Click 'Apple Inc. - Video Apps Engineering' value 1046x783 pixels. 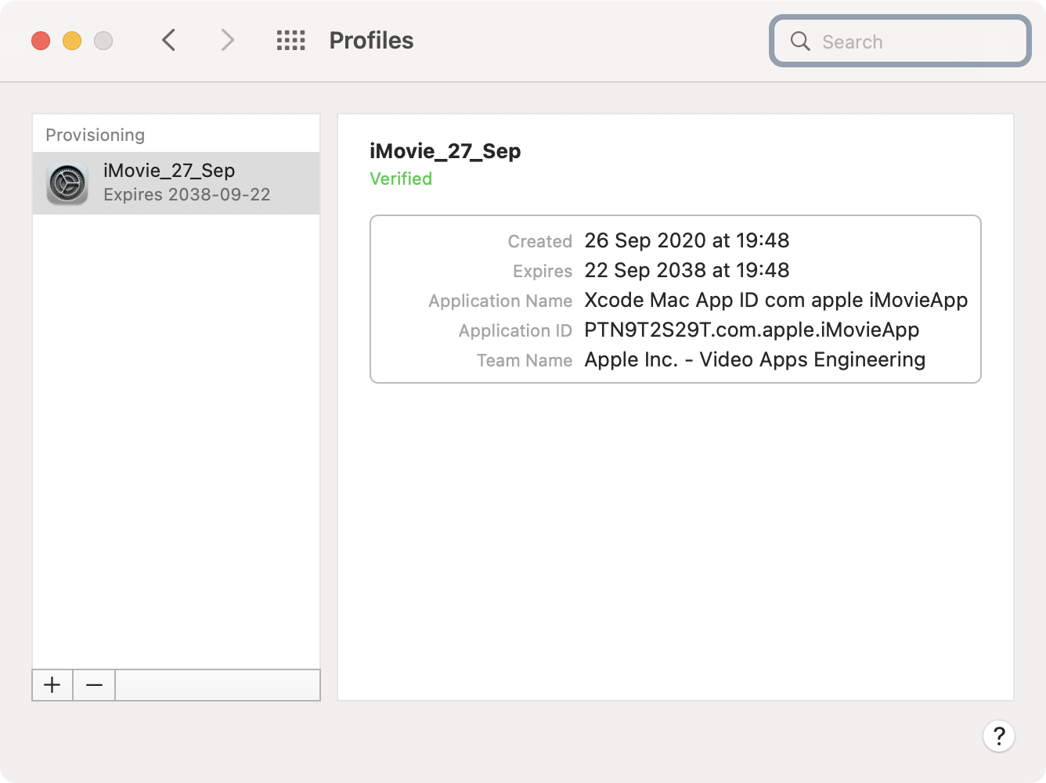click(x=755, y=359)
